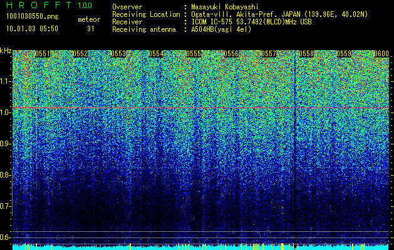Screen dimensions: 394x250
Task: Click the meteor label
Action: pyautogui.click(x=89, y=19)
